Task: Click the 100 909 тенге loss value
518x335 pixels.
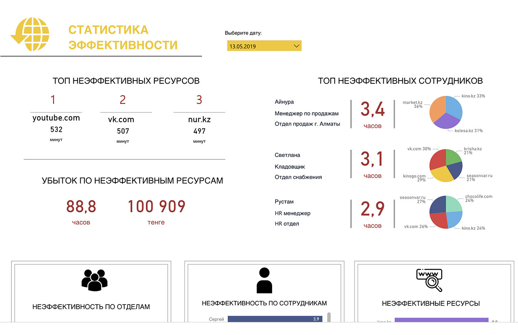Action: click(156, 207)
